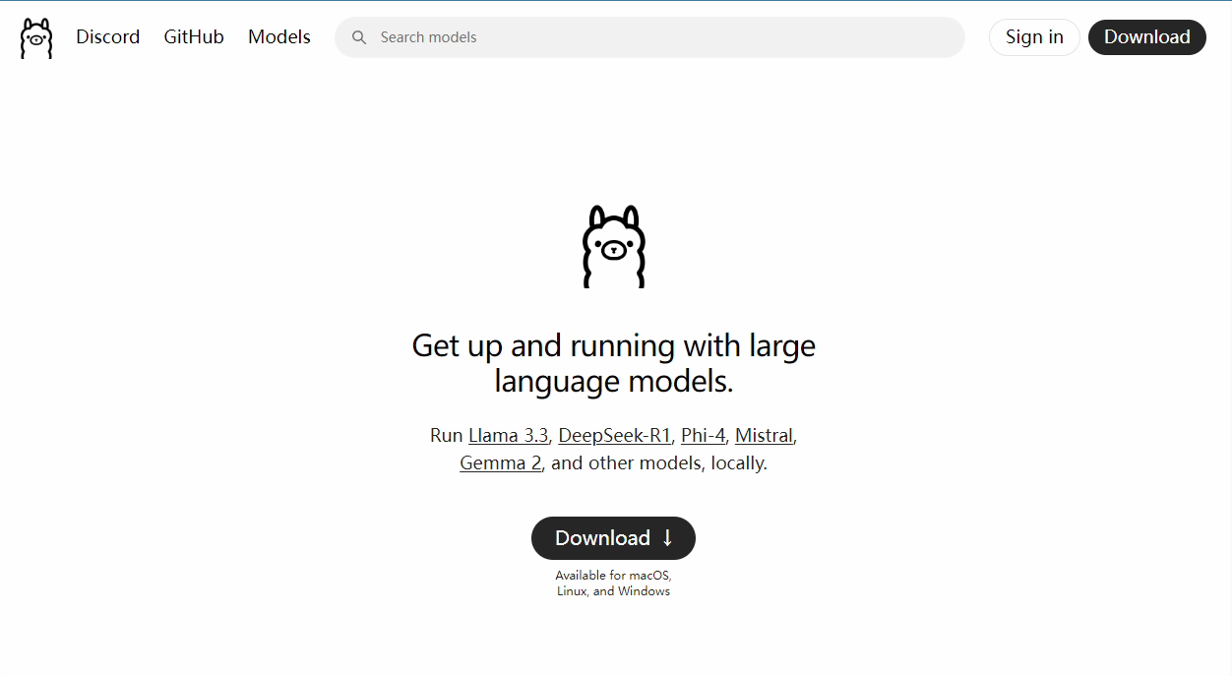
Task: Click the Ollama llama logo in the header
Action: (x=36, y=37)
